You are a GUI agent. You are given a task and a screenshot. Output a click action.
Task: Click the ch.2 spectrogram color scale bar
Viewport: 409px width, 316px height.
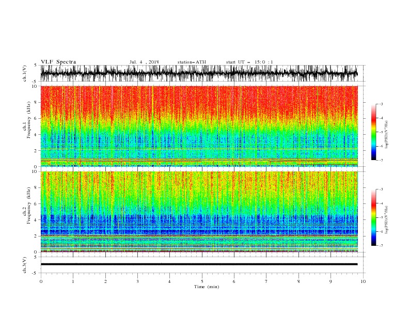(x=374, y=217)
